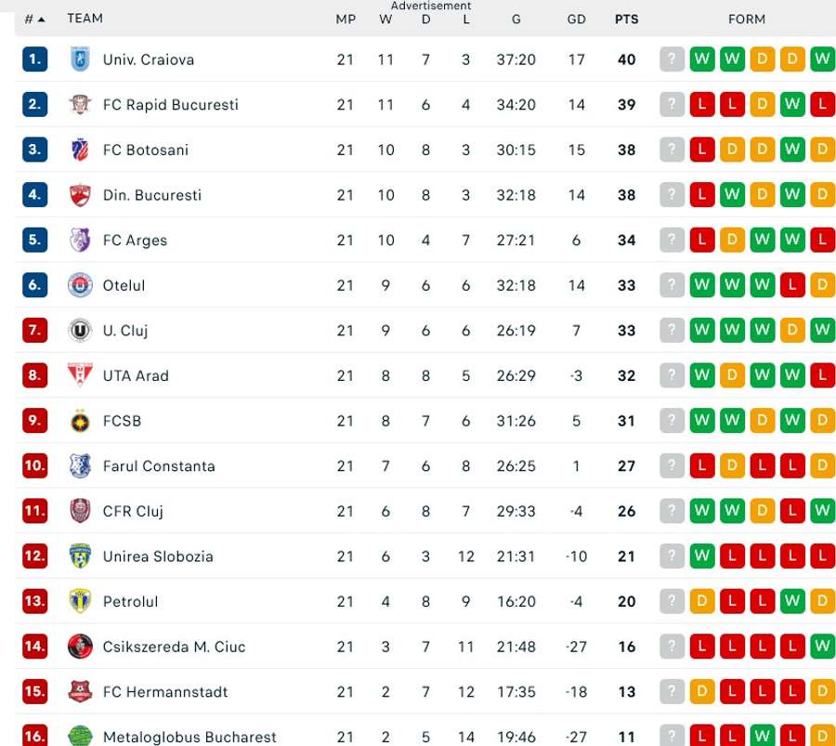Click the FORM column header

pyautogui.click(x=747, y=19)
